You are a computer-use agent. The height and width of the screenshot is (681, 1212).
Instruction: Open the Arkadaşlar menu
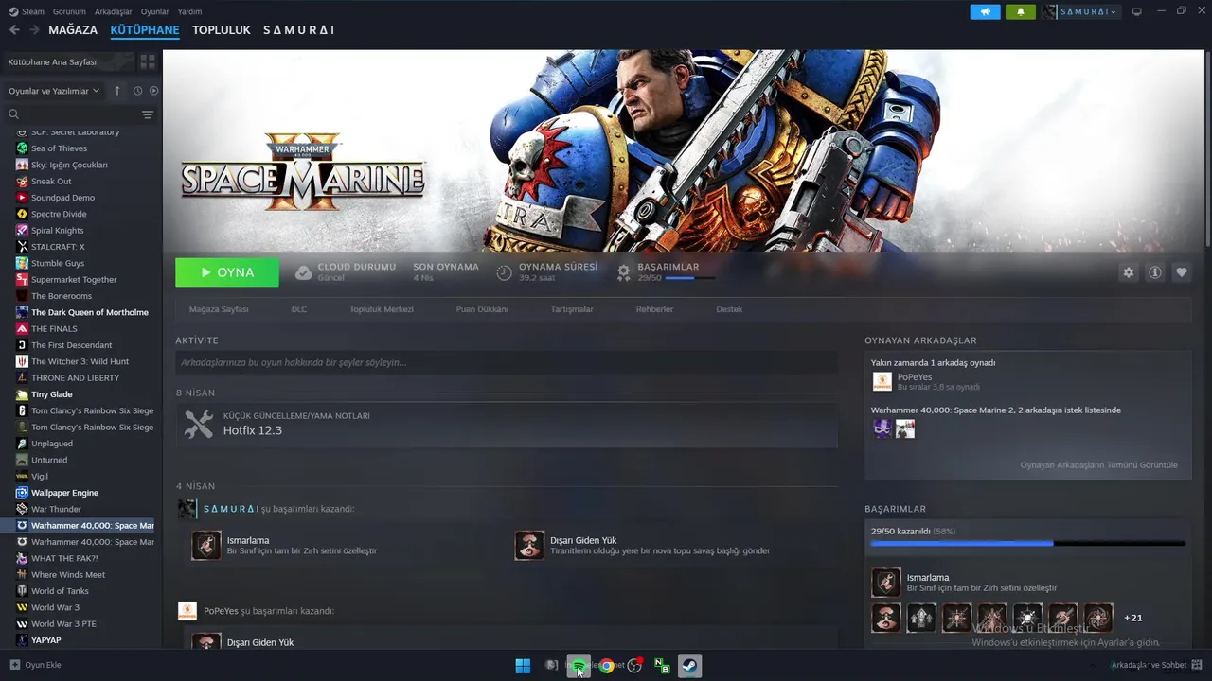[114, 11]
